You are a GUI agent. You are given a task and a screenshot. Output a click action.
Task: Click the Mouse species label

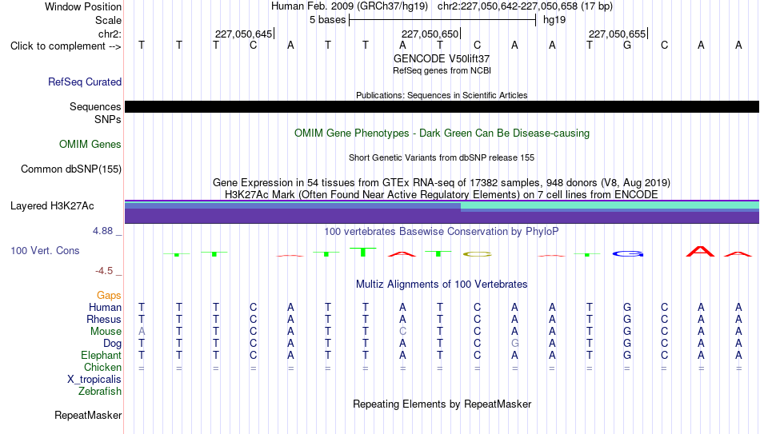[x=106, y=332]
